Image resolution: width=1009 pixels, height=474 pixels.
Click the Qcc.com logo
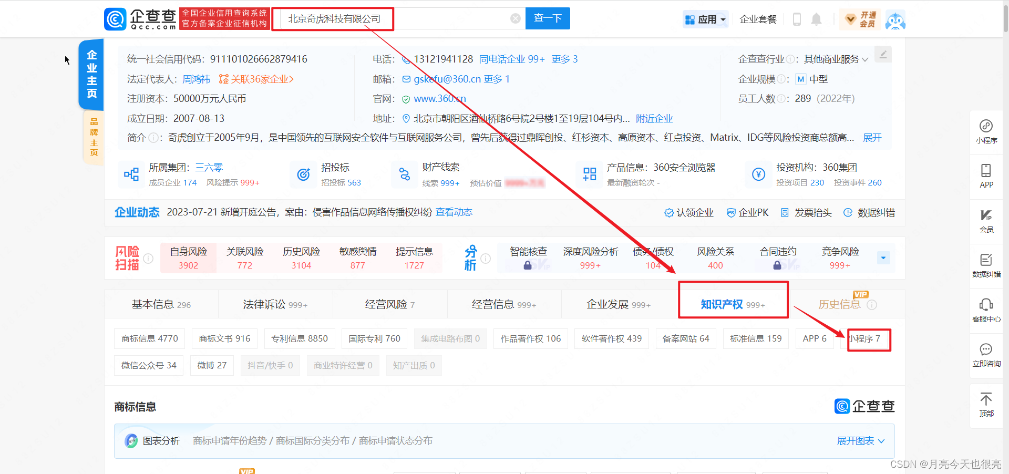pos(140,19)
